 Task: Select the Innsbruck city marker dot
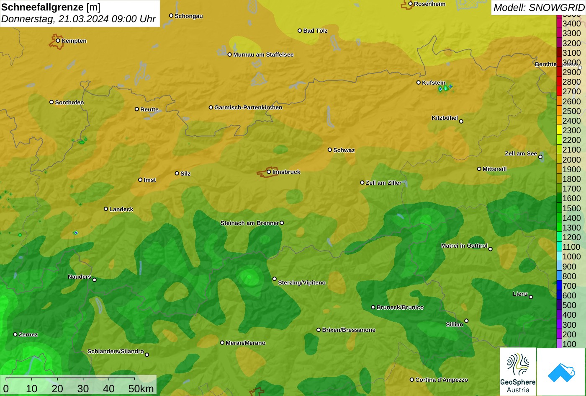point(269,172)
